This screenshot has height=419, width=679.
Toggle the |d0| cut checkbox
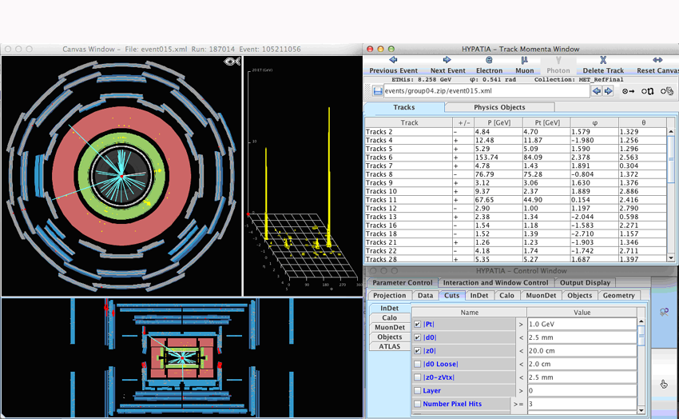click(418, 337)
